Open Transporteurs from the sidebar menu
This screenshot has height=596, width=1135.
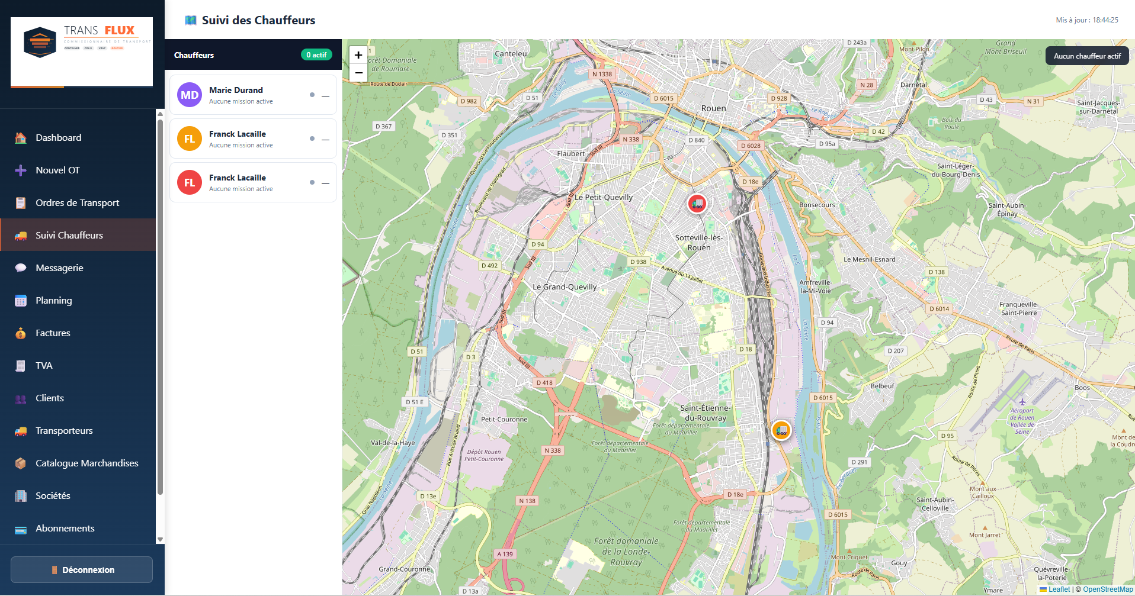63,430
